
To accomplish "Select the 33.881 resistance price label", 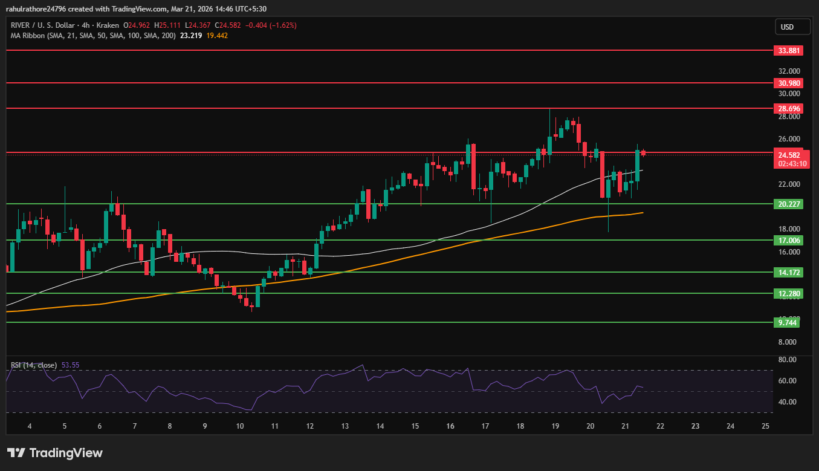I will pos(788,50).
